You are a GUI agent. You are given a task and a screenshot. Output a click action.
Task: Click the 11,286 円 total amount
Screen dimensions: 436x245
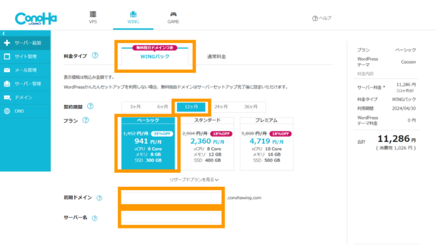point(397,139)
